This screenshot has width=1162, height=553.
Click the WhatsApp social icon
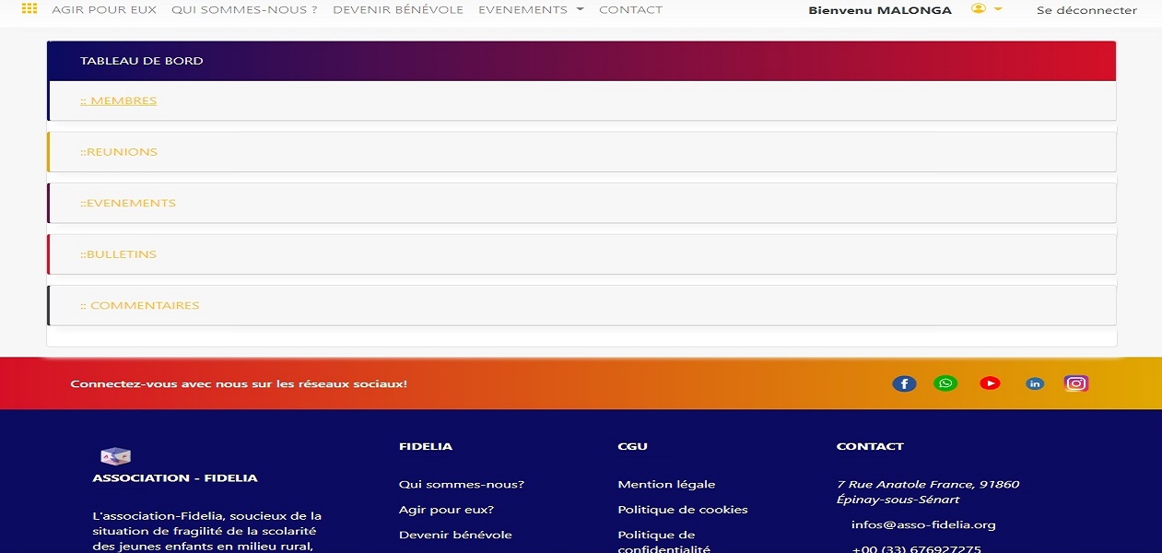coord(945,383)
